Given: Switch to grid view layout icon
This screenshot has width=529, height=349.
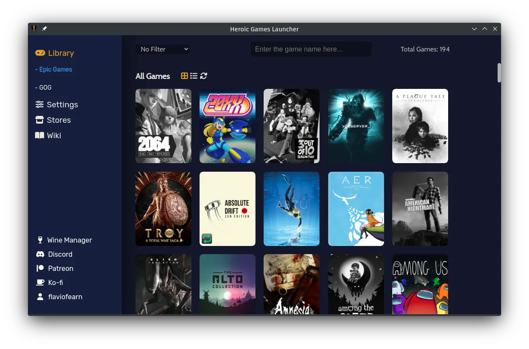Looking at the screenshot, I should (184, 76).
